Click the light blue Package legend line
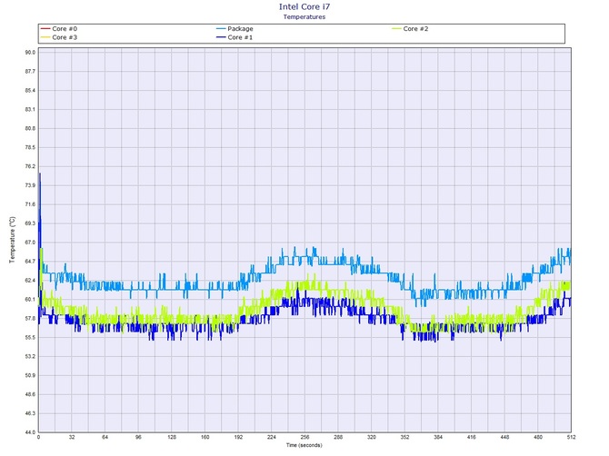This screenshot has width=609, height=456. tap(221, 29)
